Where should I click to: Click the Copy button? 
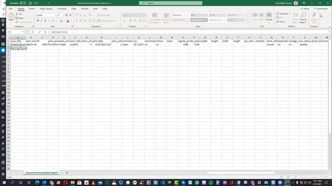tap(20, 18)
